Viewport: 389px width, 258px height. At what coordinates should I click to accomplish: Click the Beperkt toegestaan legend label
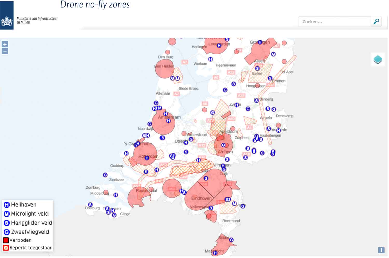pos(31,248)
